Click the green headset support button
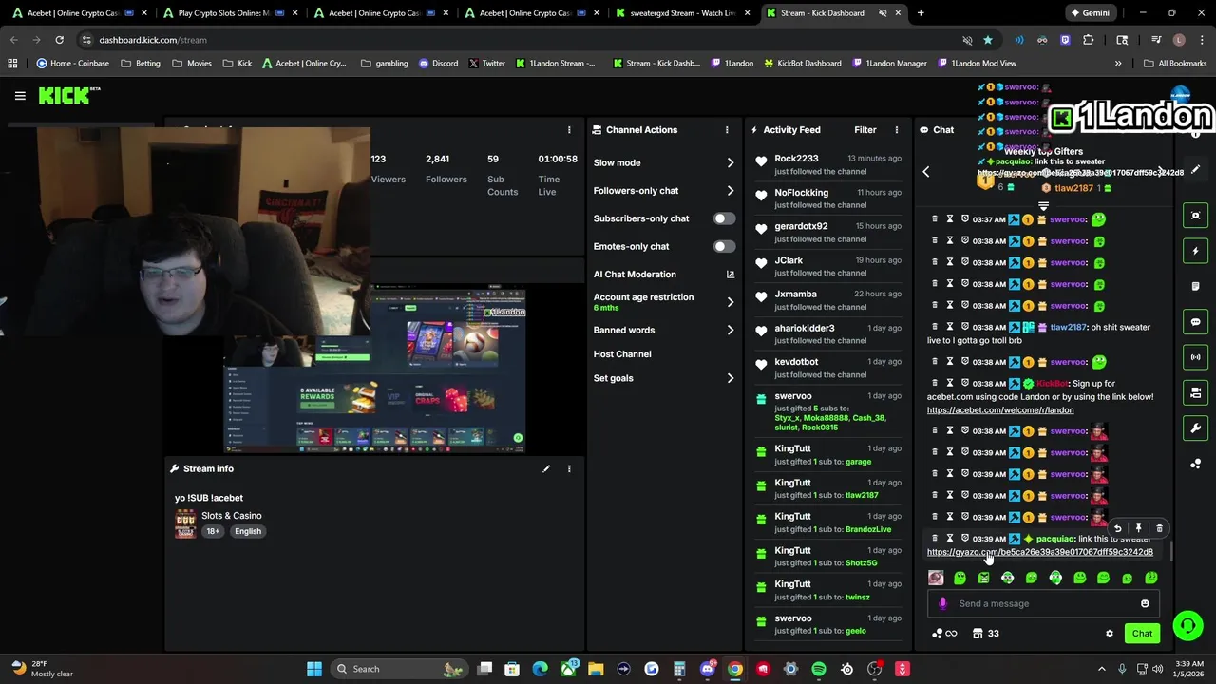 [x=1187, y=625]
